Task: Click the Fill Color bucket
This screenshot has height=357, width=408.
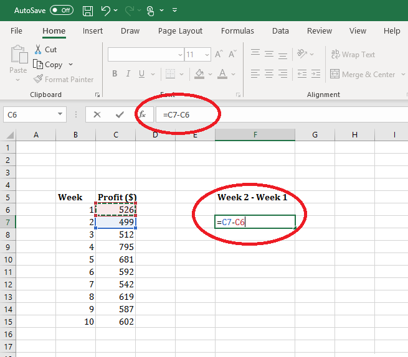Action: (199, 74)
